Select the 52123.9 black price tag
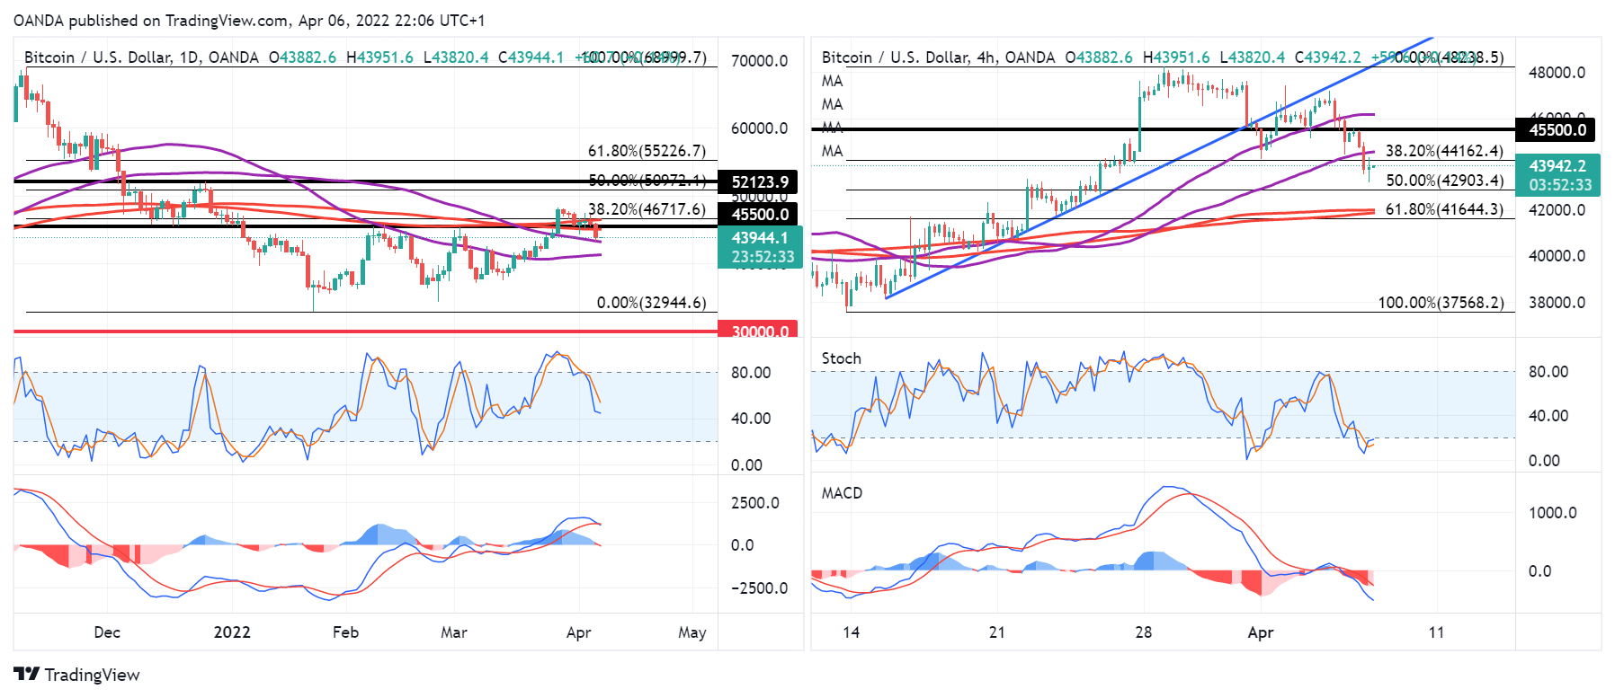The width and height of the screenshot is (1615, 698). click(x=760, y=182)
